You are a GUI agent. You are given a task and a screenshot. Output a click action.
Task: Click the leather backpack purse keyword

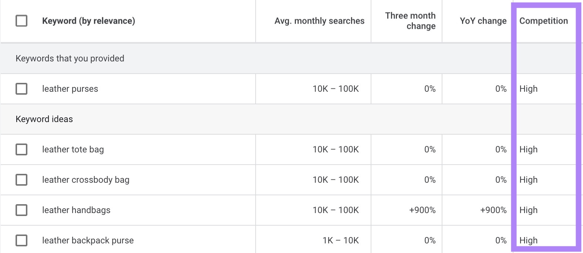coord(88,240)
